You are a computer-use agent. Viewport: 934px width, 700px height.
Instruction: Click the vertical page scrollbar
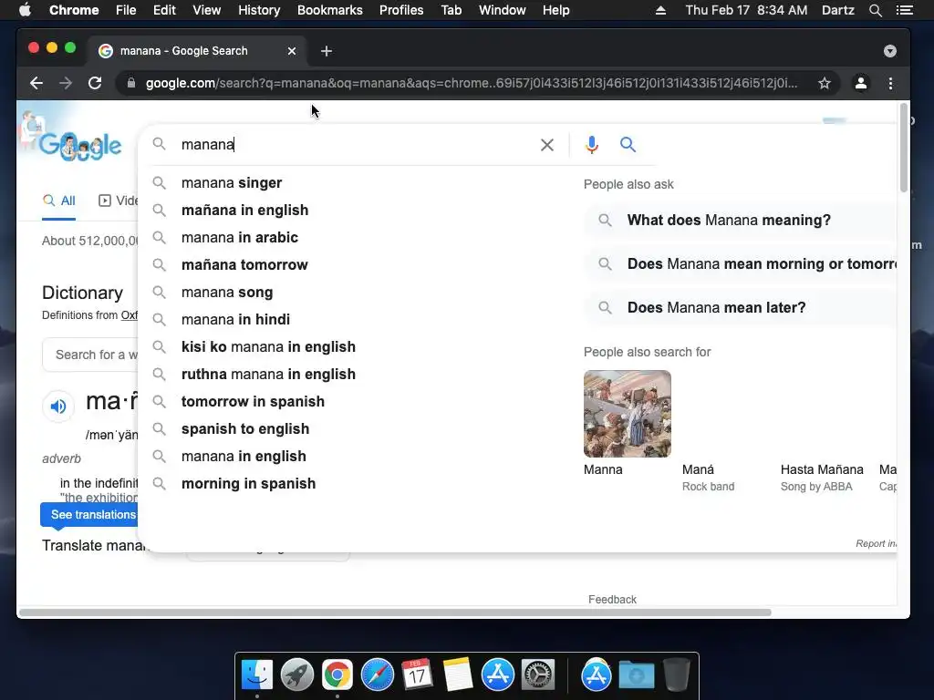pyautogui.click(x=904, y=148)
